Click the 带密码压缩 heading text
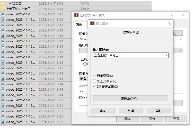The height and width of the screenshot is (128, 192). pyautogui.click(x=131, y=33)
